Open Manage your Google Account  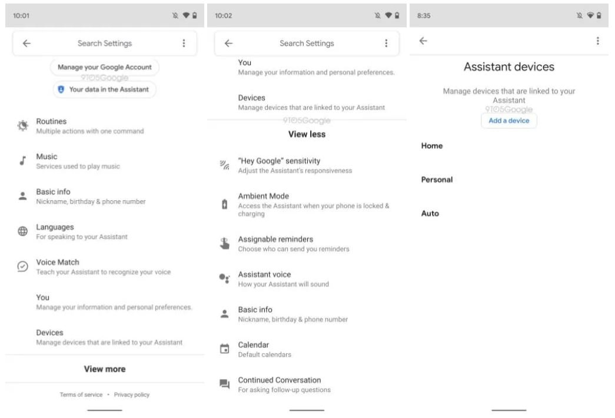click(x=105, y=67)
